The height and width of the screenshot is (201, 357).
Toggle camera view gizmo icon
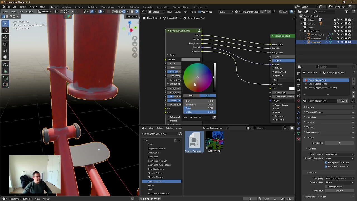coord(135,50)
